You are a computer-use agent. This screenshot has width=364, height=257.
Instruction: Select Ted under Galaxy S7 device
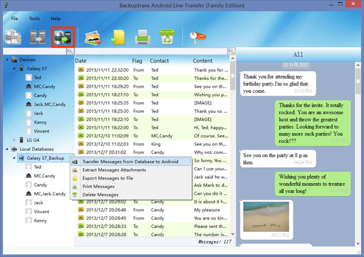coord(37,77)
